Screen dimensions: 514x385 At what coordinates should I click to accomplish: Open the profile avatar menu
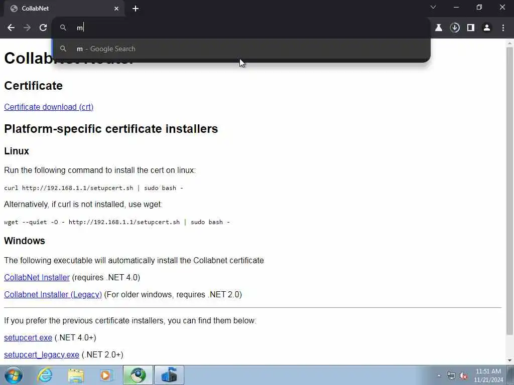point(487,28)
